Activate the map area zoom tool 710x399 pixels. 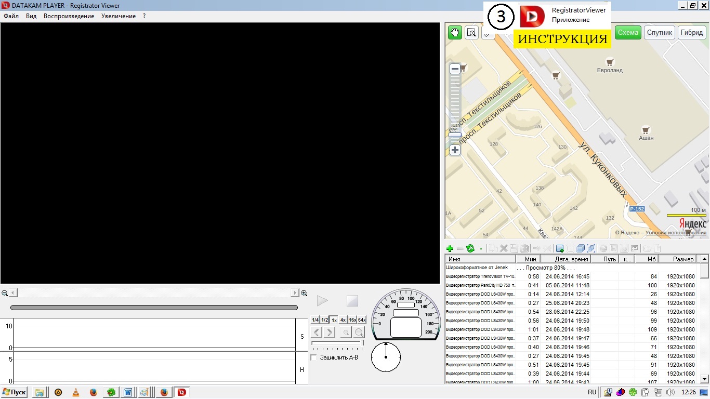click(471, 33)
